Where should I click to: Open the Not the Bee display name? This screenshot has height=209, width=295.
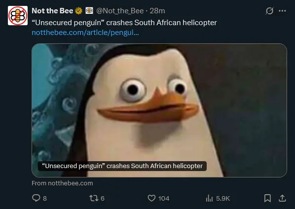52,11
